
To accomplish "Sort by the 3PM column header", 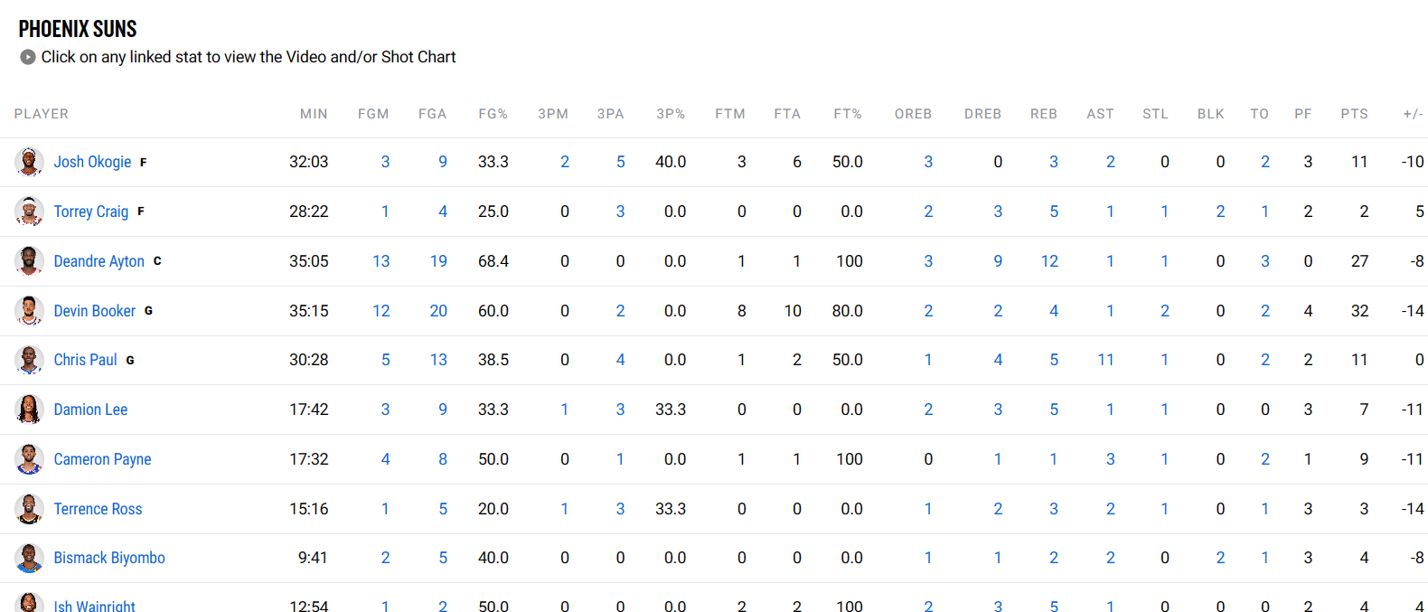I will pos(553,114).
